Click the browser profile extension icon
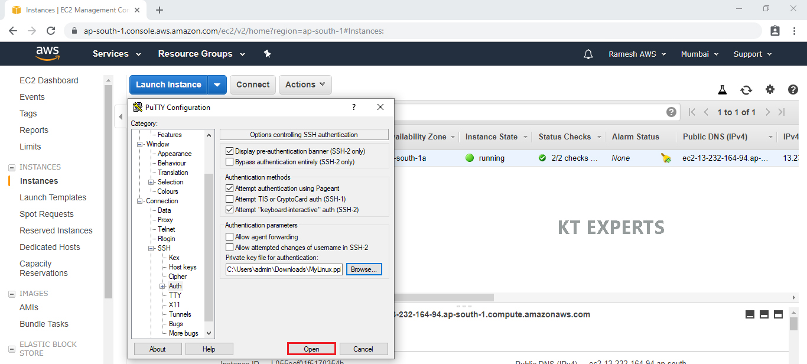Viewport: 807px width, 364px height. pyautogui.click(x=775, y=31)
